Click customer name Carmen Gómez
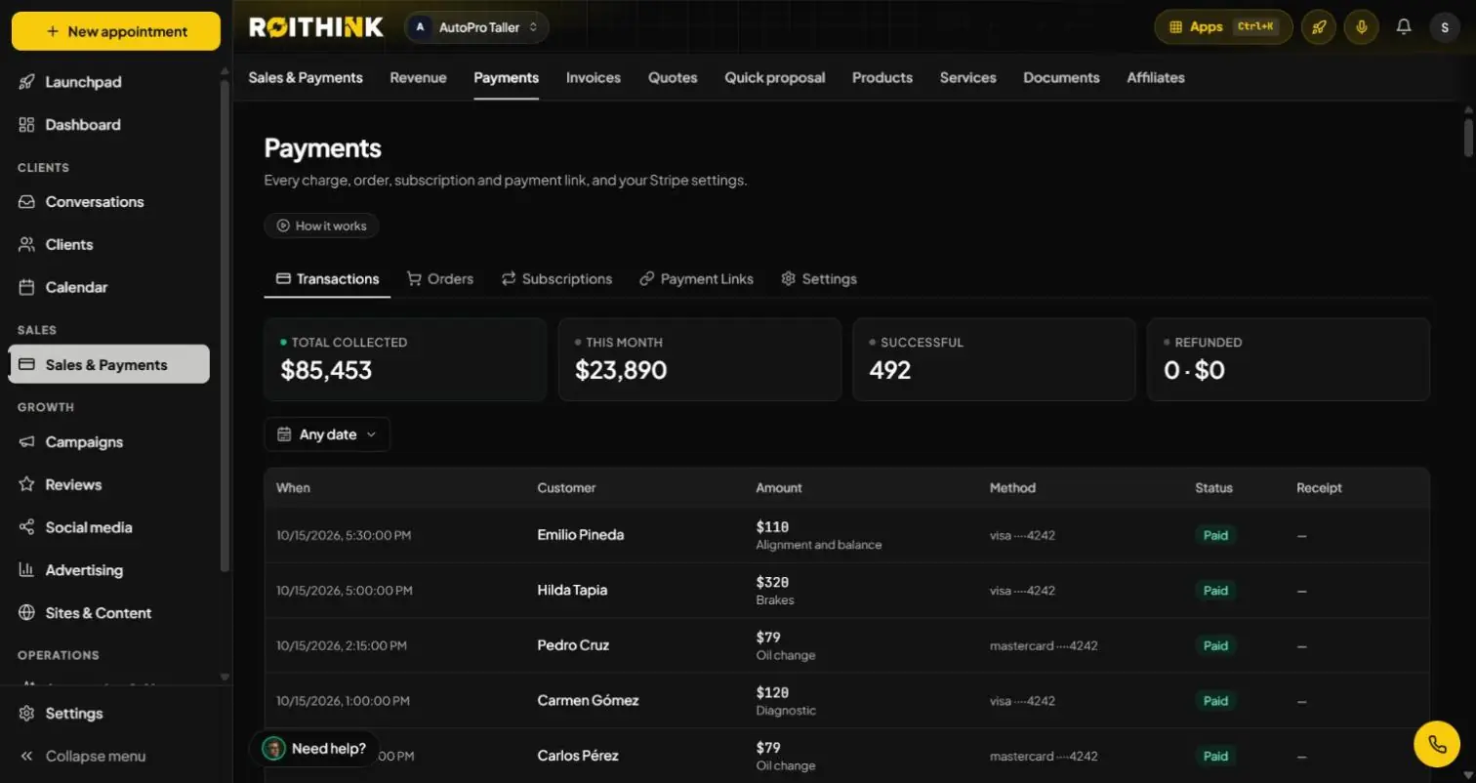Viewport: 1476px width, 783px height. (x=588, y=701)
